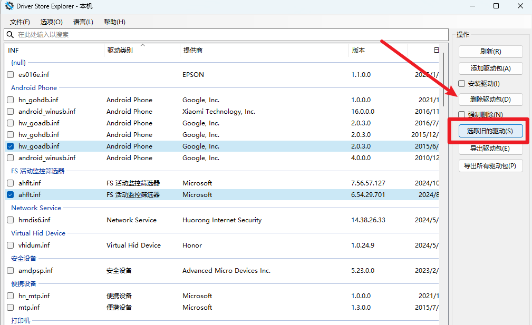Select the Virtual Hid Device group header

point(38,233)
